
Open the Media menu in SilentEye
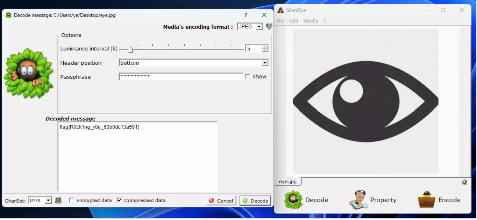310,21
